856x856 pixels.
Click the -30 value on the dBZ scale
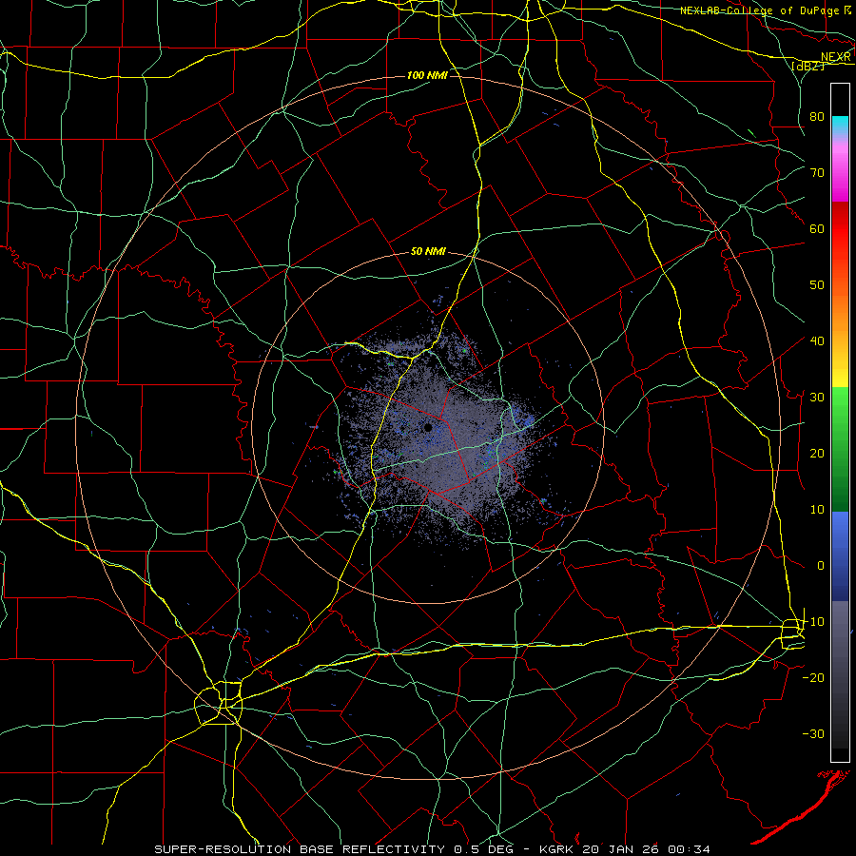click(x=813, y=734)
